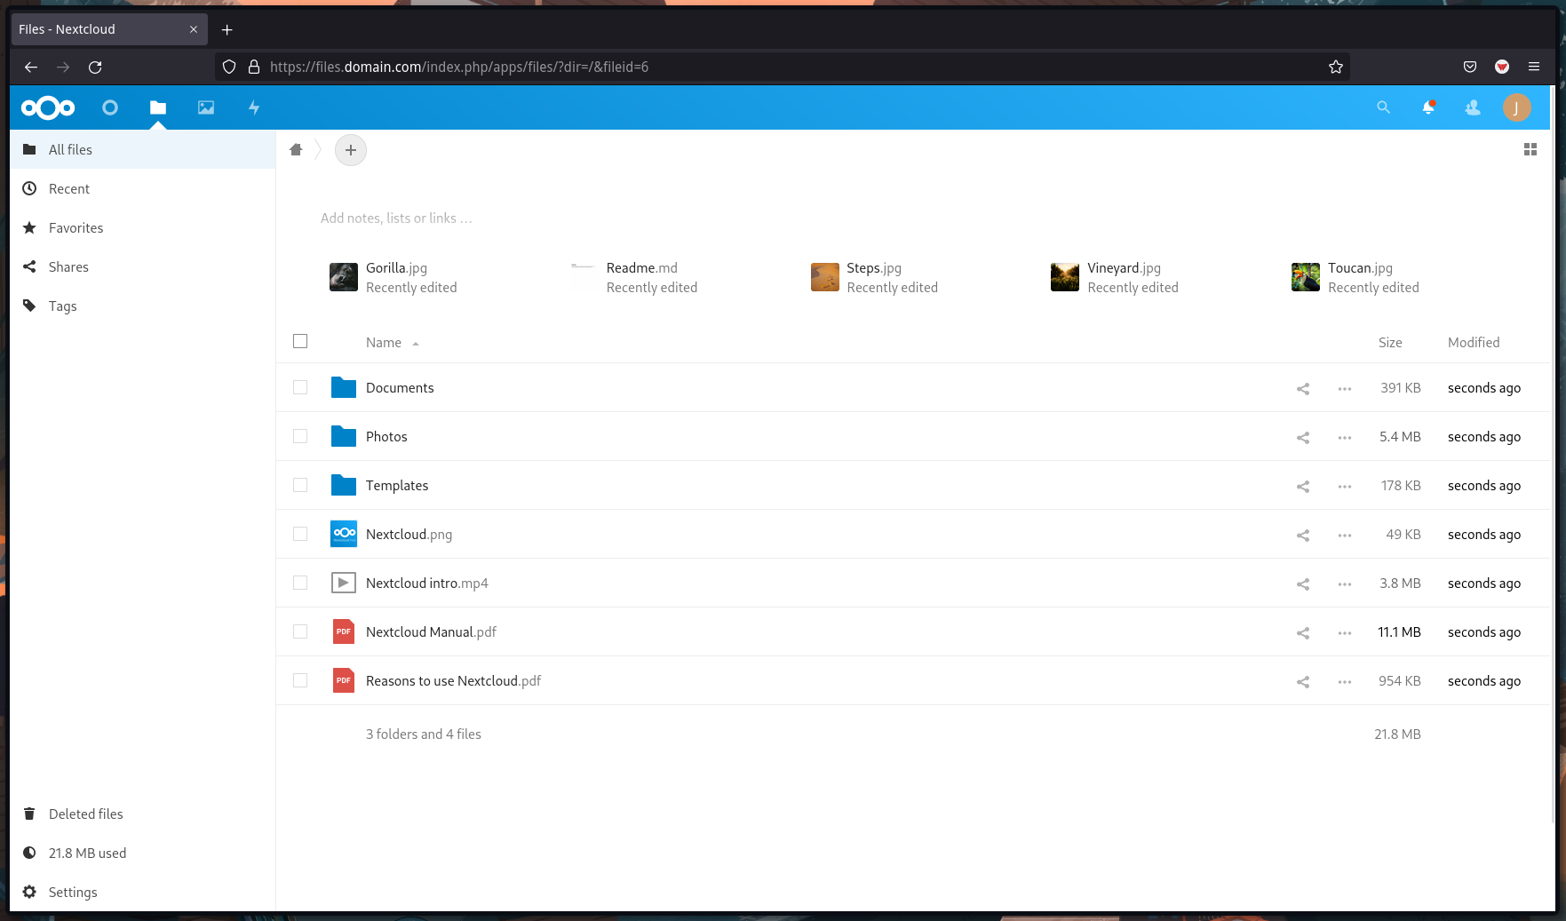Screen dimensions: 1566x921
Task: Share Nextcloud.png file
Action: point(1303,535)
